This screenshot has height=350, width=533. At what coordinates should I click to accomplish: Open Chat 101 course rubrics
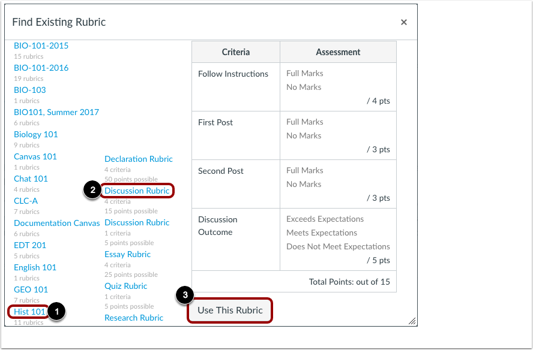31,179
